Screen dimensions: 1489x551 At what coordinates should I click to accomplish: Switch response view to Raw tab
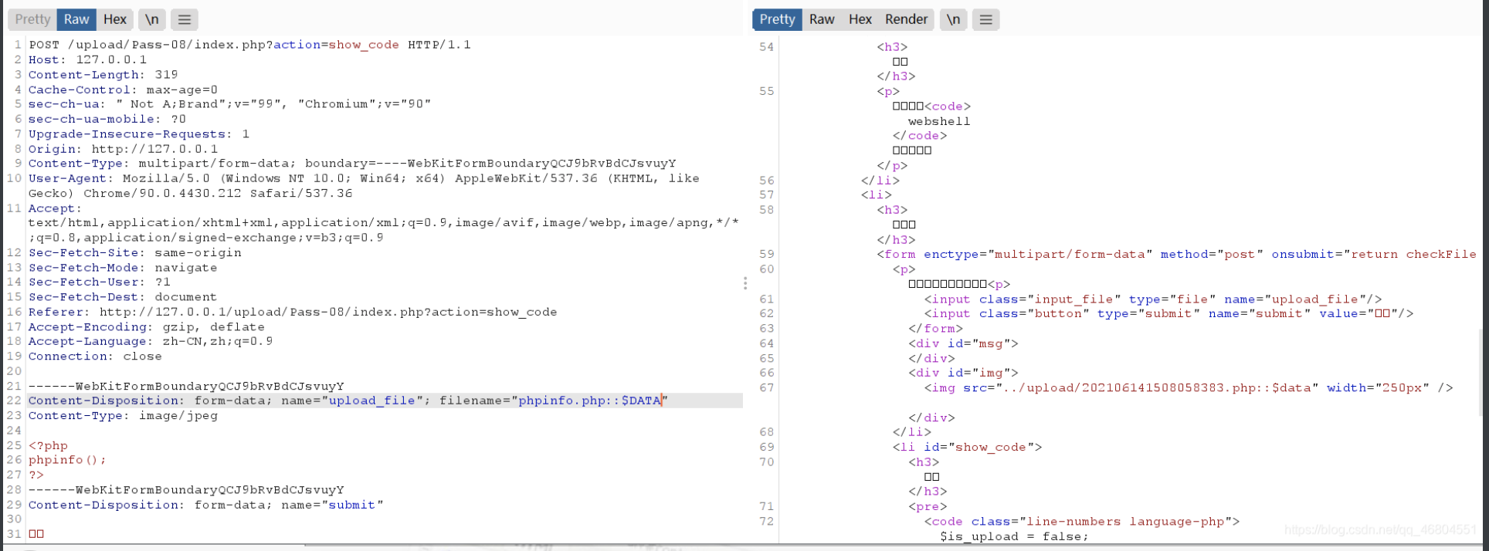click(822, 19)
